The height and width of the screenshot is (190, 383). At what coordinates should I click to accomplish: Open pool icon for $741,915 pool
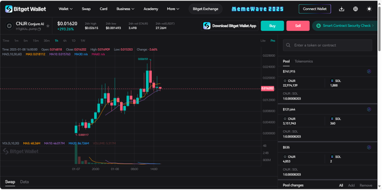point(369,71)
